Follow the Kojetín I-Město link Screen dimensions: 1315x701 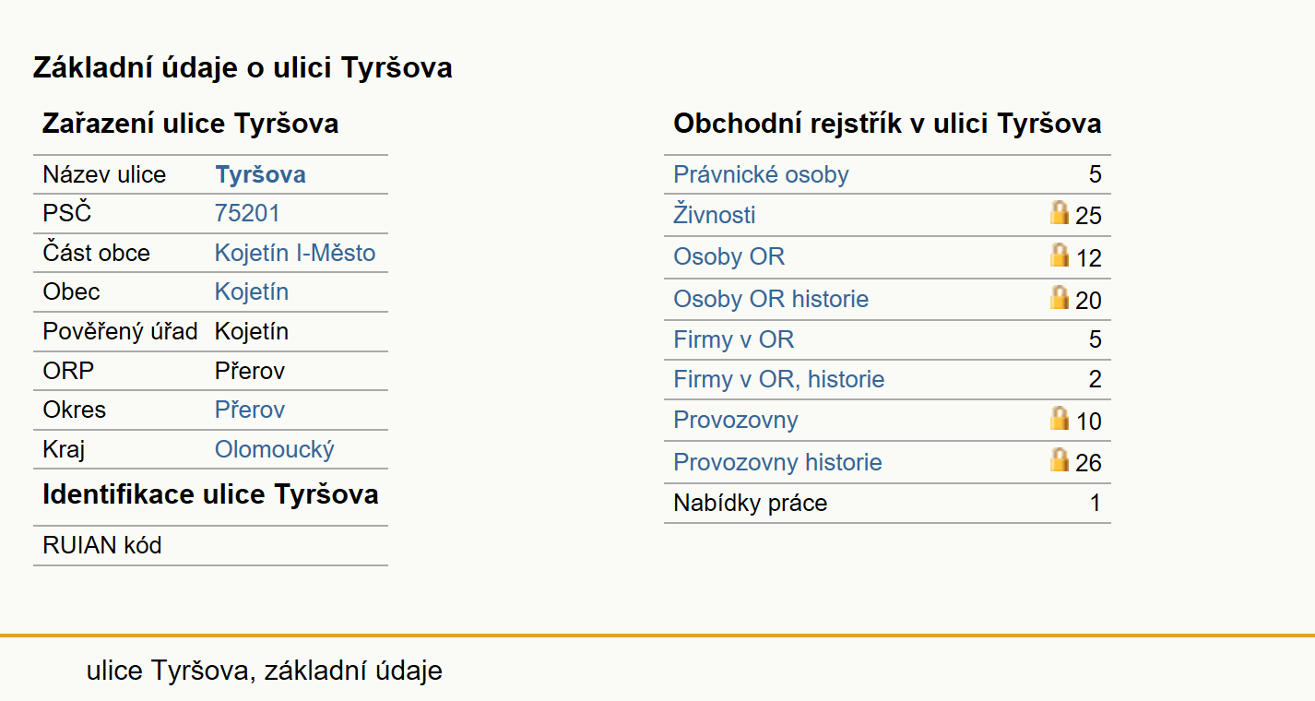pos(295,253)
